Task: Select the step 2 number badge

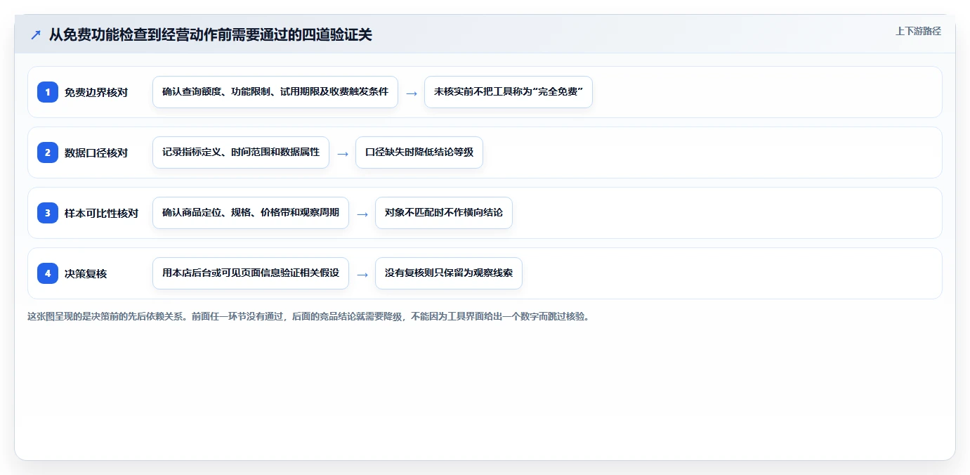Action: [48, 152]
